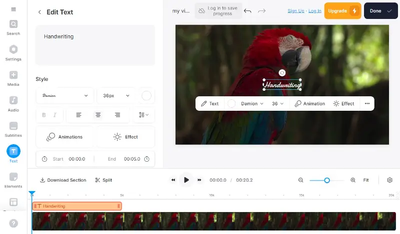Open color swatch in floating toolbar

(x=231, y=104)
